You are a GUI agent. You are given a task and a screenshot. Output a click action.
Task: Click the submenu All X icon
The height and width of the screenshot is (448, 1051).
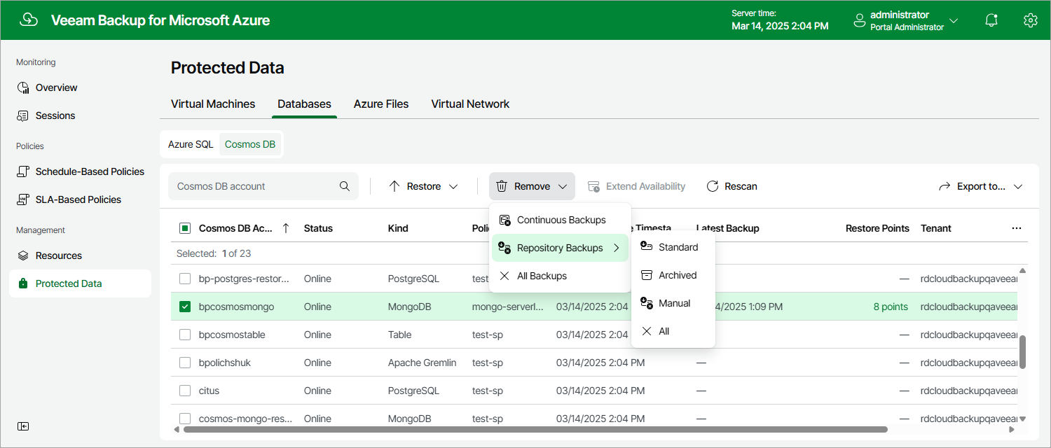[647, 331]
